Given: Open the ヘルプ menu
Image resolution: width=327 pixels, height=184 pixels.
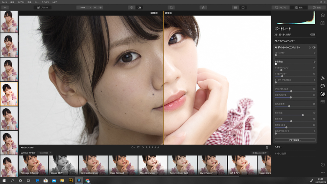Looking at the screenshot, I should coord(54,2).
